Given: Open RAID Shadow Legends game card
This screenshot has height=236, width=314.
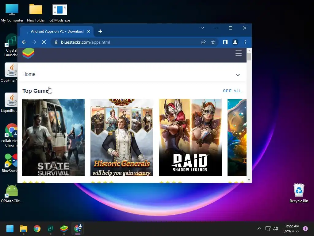Looking at the screenshot, I should pyautogui.click(x=190, y=137).
